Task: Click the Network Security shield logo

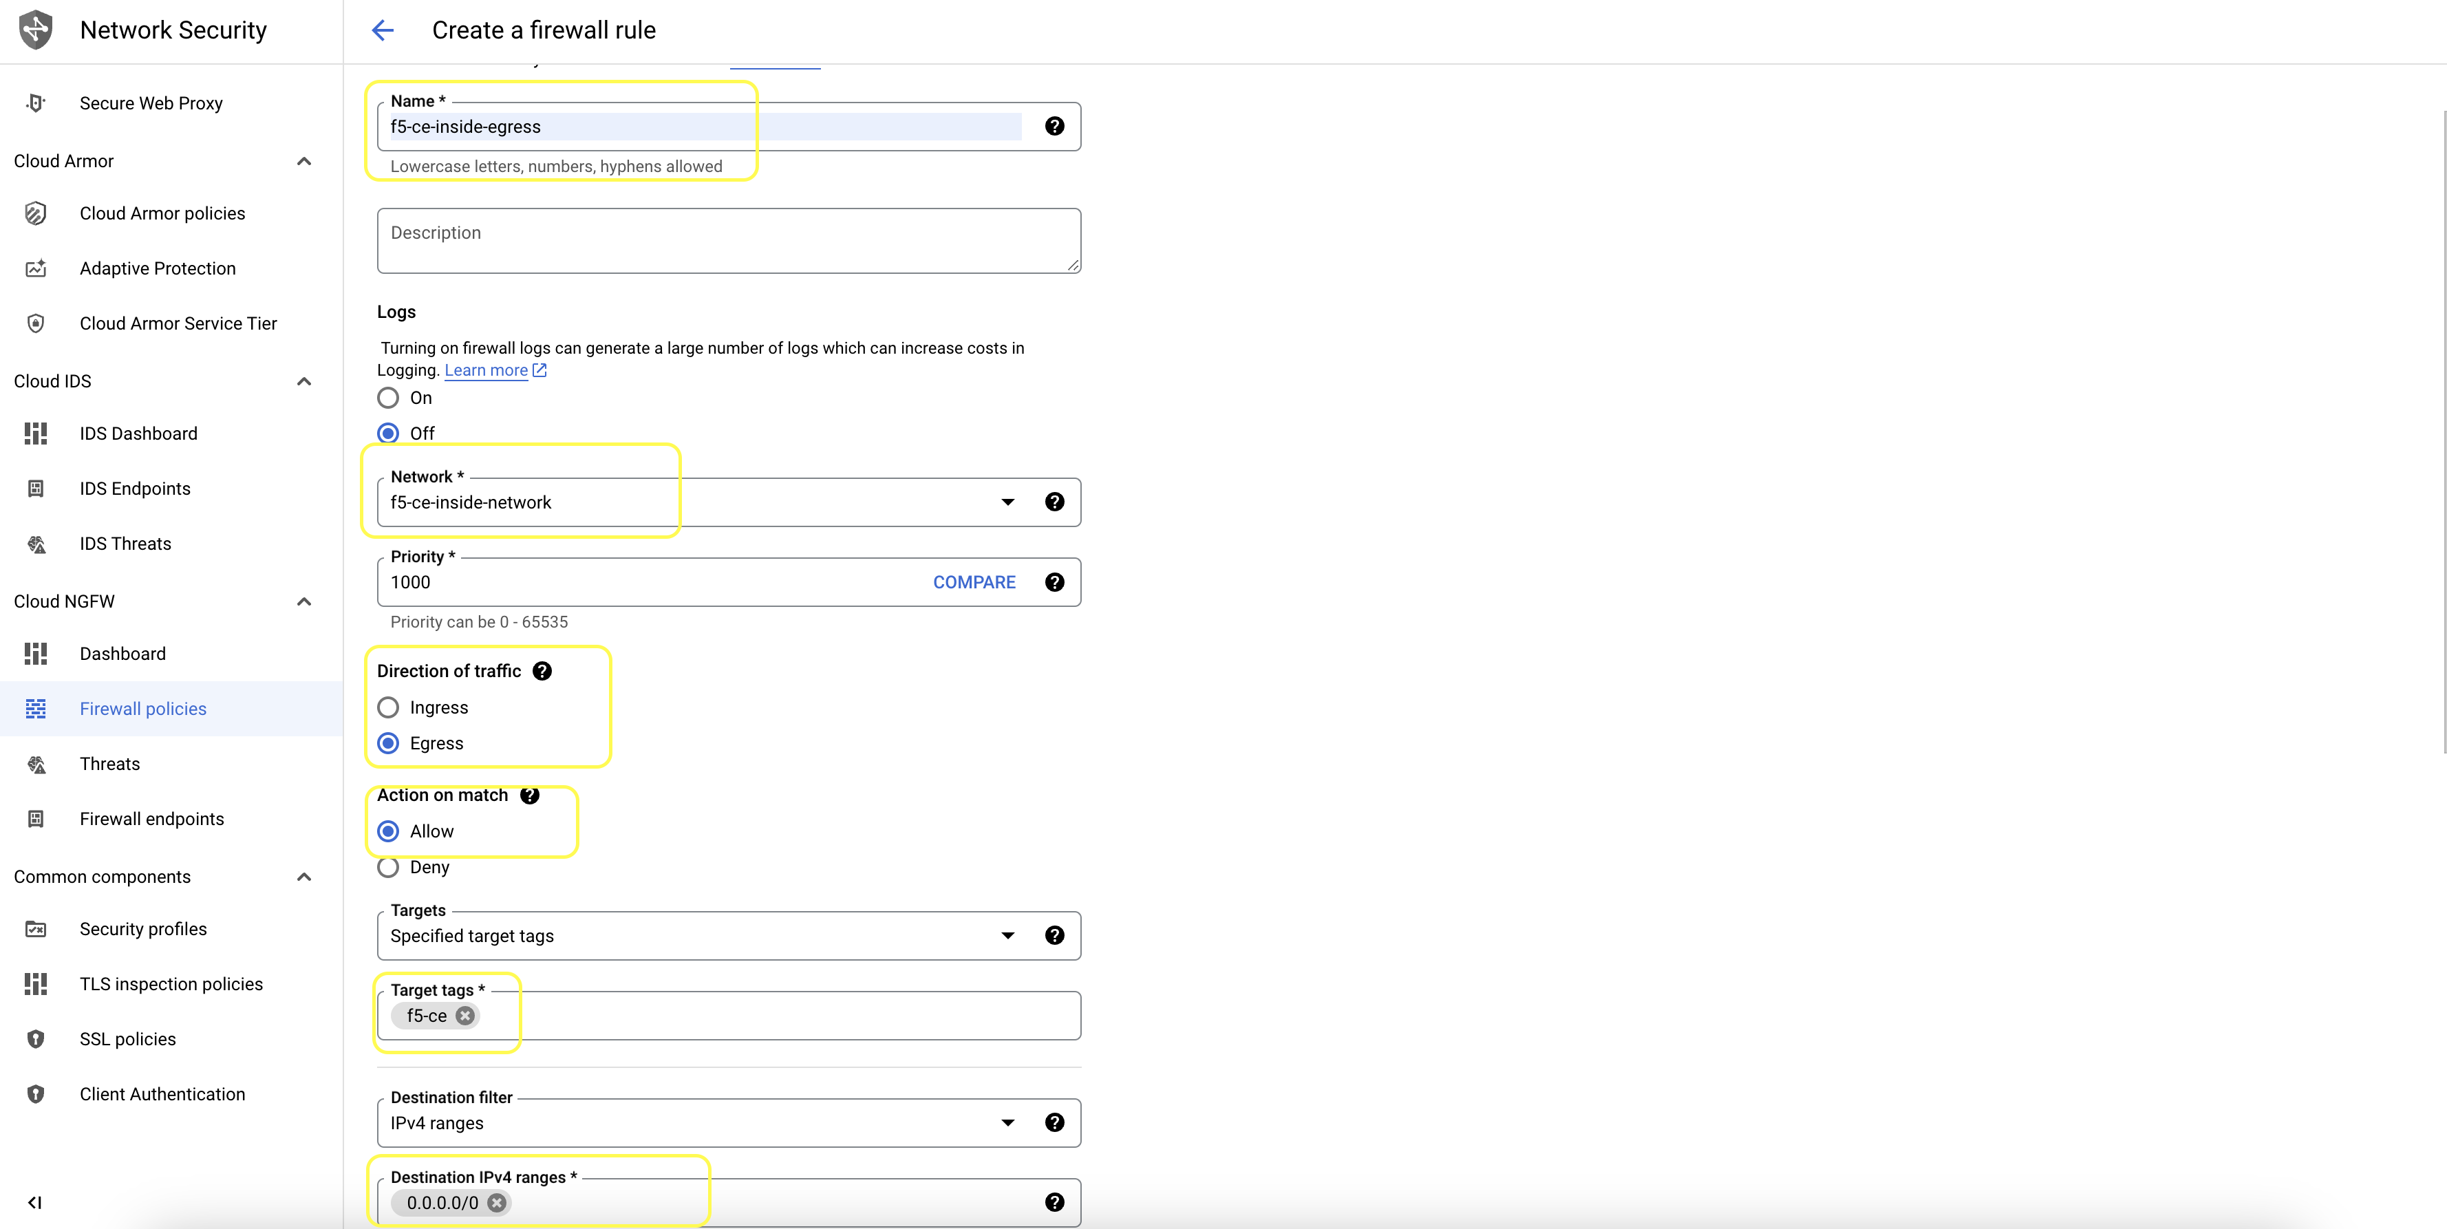Action: click(36, 30)
